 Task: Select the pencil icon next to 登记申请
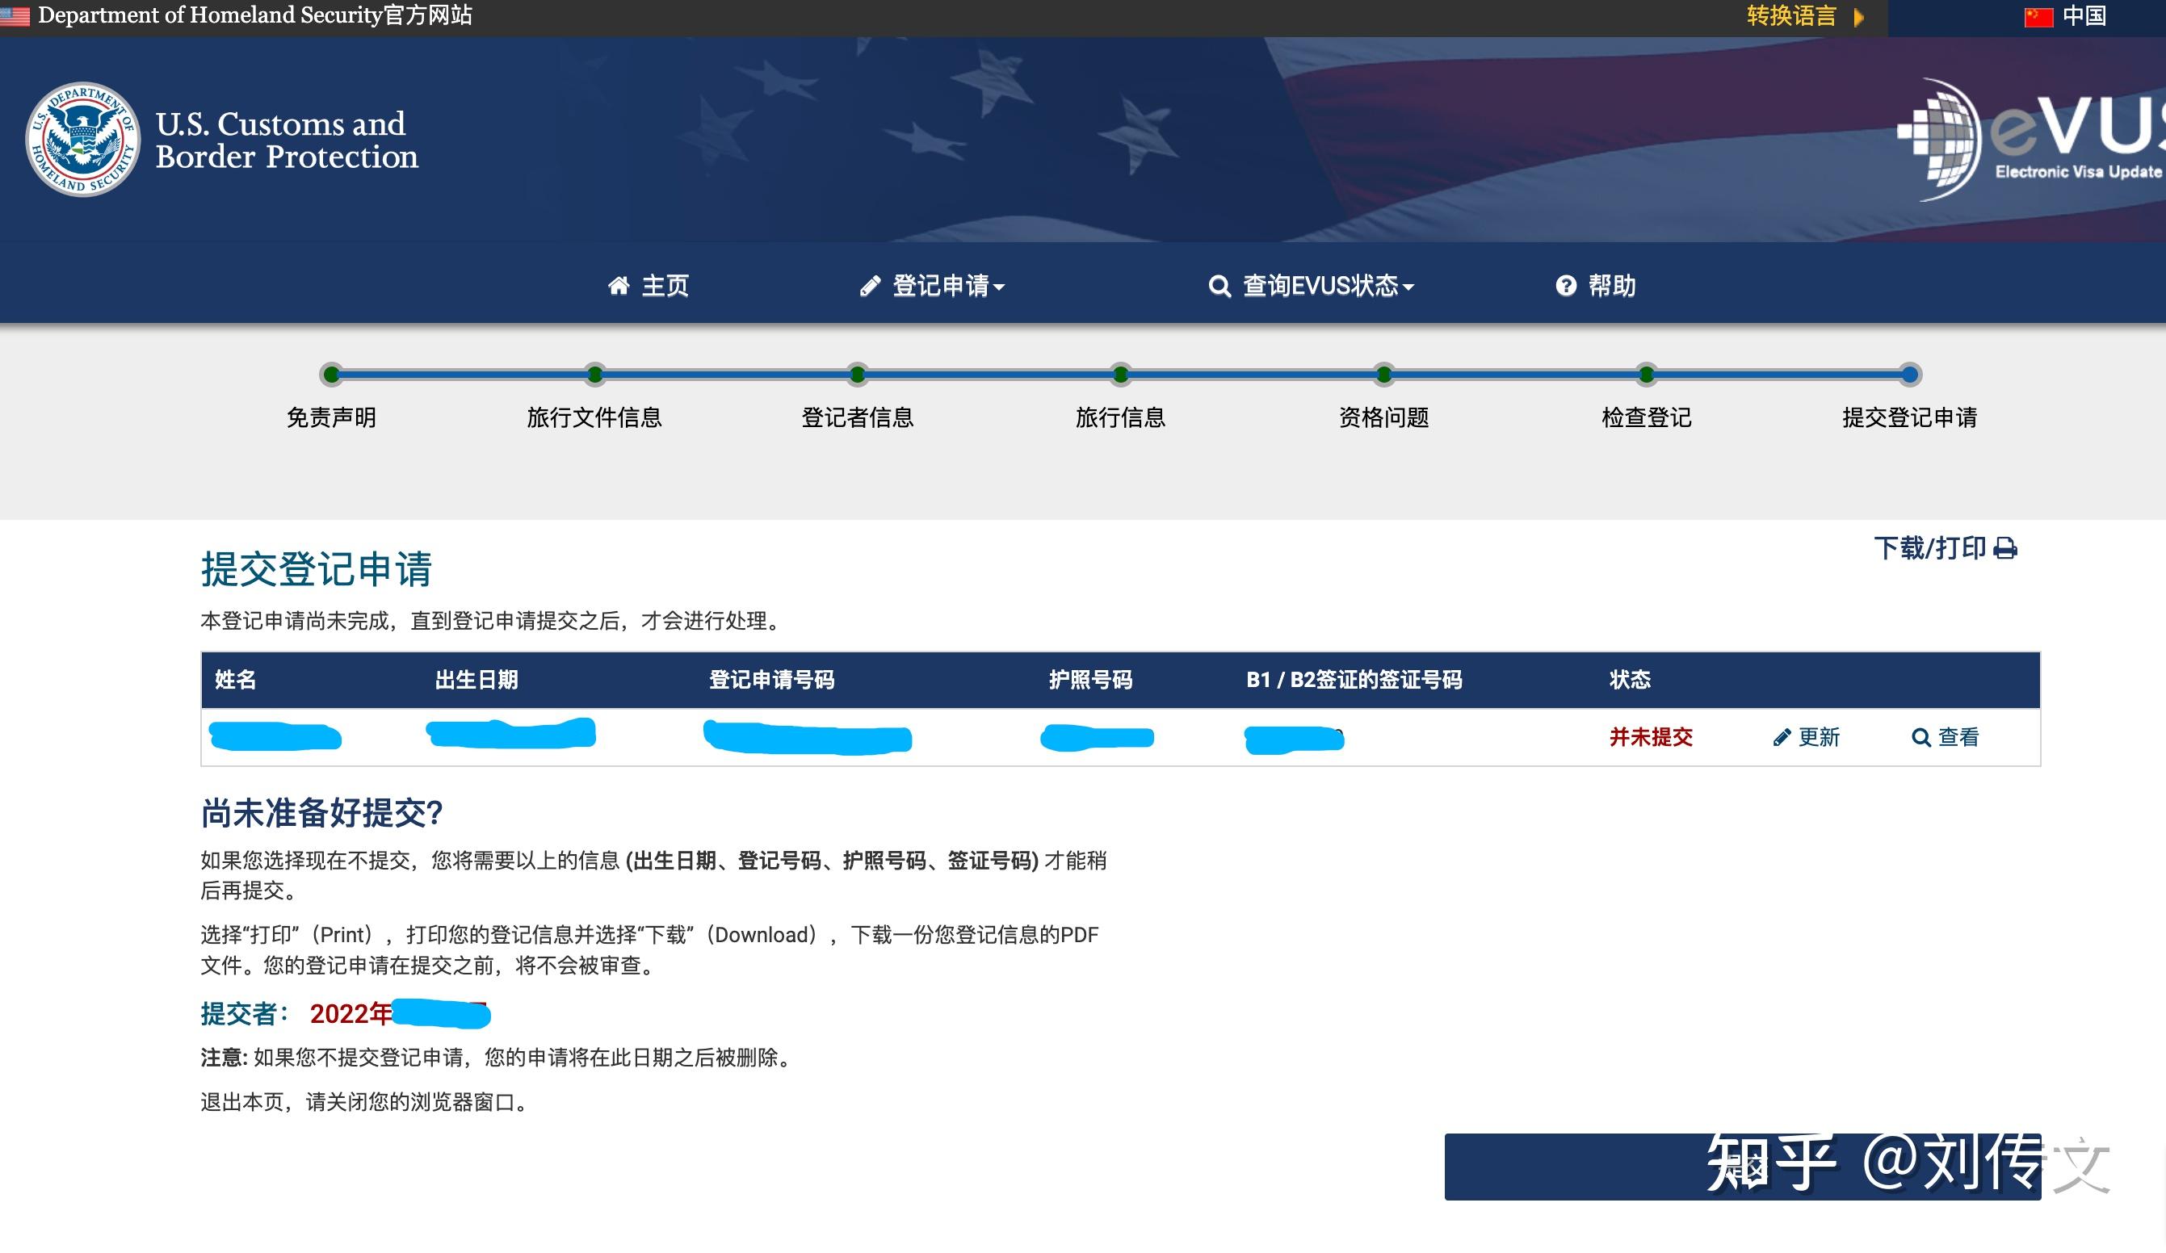pyautogui.click(x=870, y=285)
